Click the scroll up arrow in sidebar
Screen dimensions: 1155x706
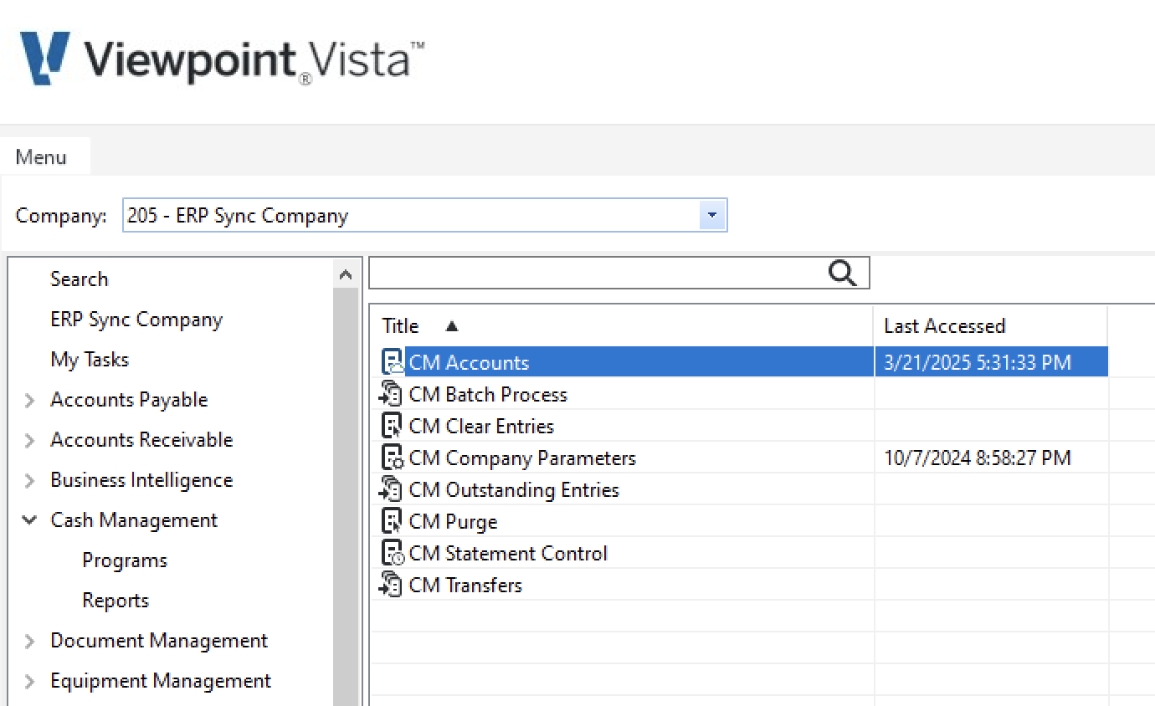click(x=344, y=274)
